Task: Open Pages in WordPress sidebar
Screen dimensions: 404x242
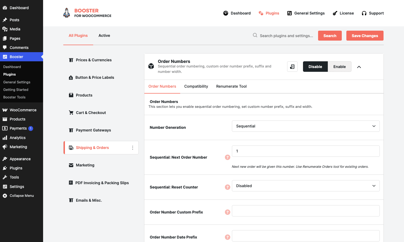Action: pos(22,38)
